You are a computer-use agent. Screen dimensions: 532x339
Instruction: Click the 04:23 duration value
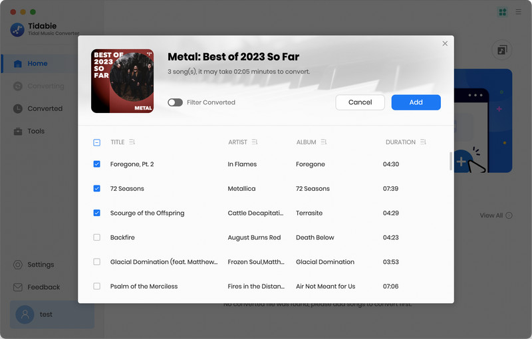390,237
